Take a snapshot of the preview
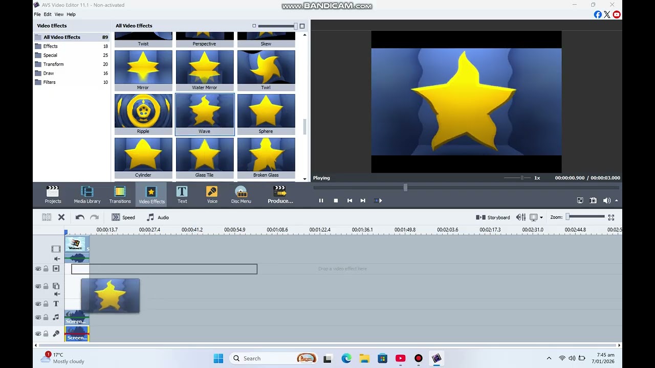Image resolution: width=655 pixels, height=368 pixels. 593,200
